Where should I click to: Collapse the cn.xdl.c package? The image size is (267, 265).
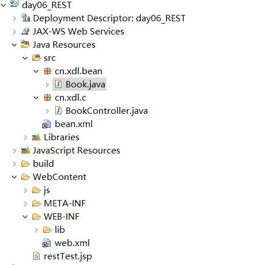coord(36,98)
